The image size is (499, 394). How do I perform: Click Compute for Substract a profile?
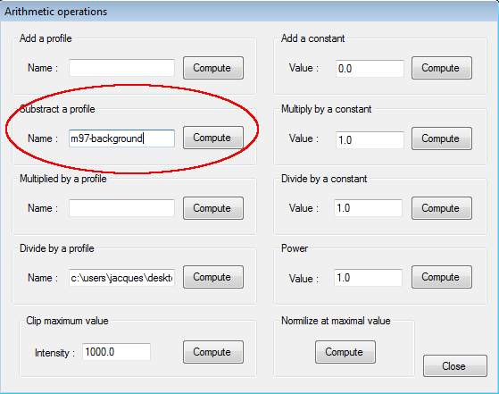pos(213,138)
